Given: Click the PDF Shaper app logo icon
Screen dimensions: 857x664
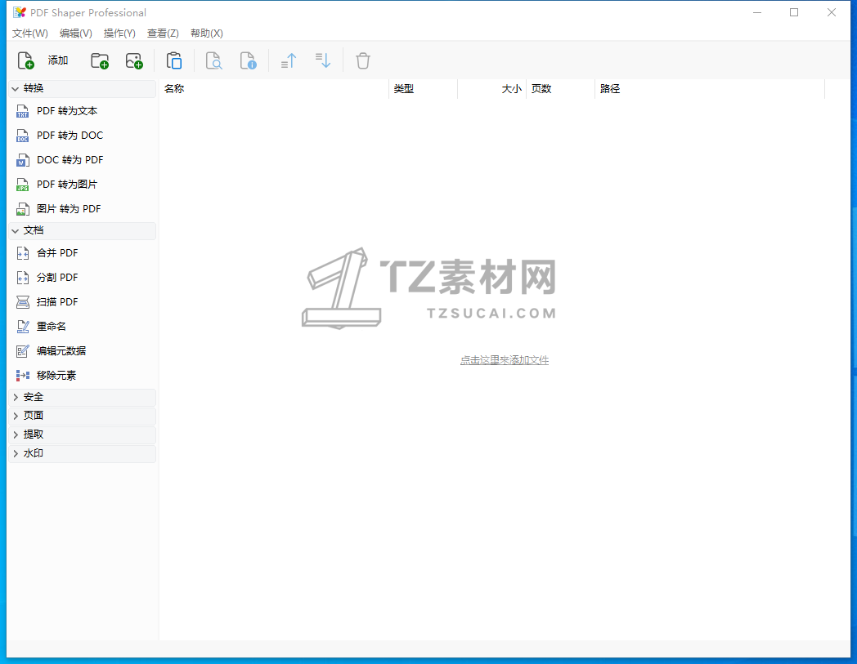Looking at the screenshot, I should click(20, 12).
